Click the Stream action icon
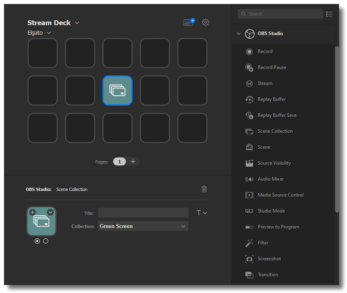The width and height of the screenshot is (347, 293). click(249, 83)
